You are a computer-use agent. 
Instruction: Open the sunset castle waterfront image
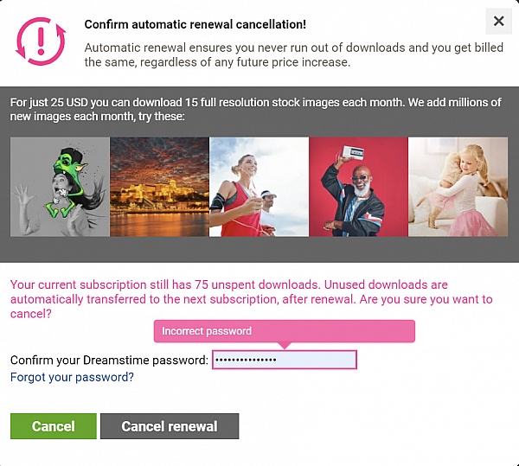point(159,187)
